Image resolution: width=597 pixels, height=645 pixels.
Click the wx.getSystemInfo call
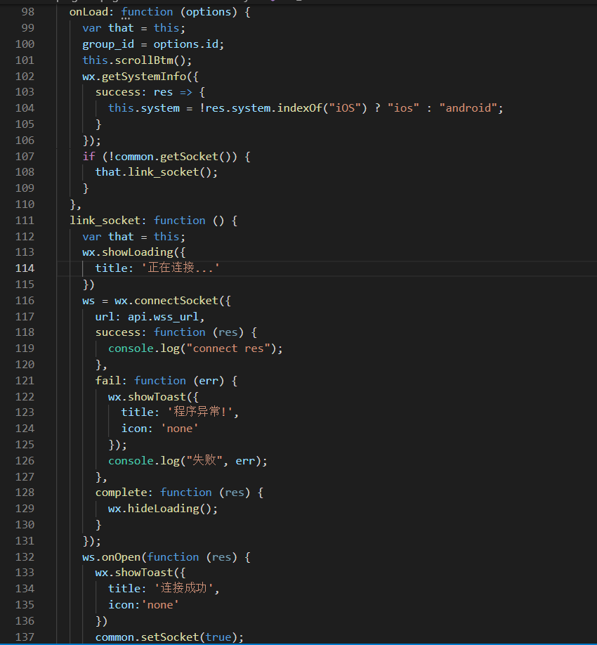click(x=134, y=76)
